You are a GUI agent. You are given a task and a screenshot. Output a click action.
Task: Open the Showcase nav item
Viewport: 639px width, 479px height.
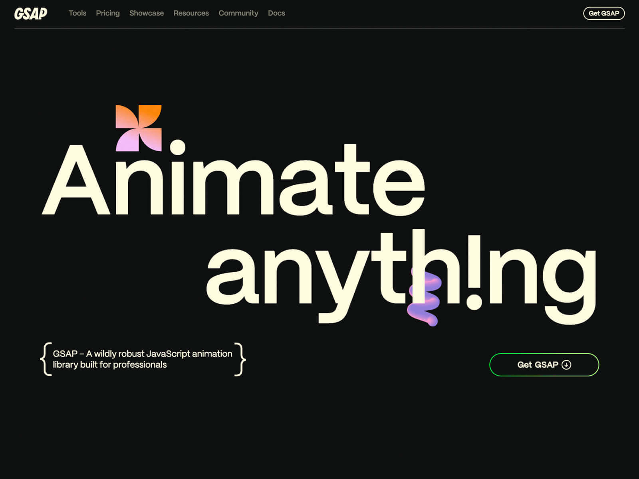click(146, 13)
